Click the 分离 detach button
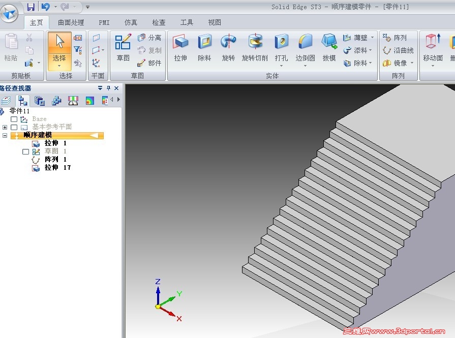 149,38
